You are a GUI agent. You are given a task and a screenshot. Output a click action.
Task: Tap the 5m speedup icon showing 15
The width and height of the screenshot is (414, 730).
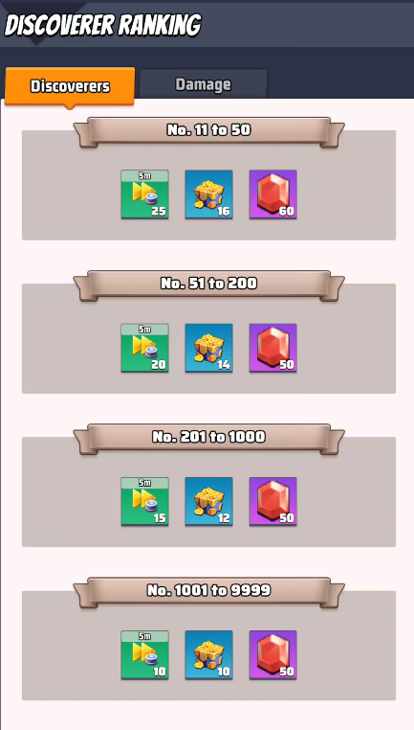144,501
